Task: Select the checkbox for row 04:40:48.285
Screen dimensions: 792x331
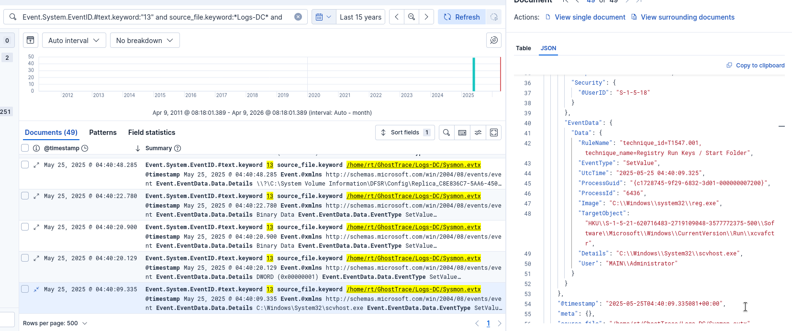Action: coord(25,165)
